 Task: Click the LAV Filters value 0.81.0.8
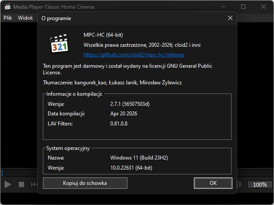tap(119, 124)
